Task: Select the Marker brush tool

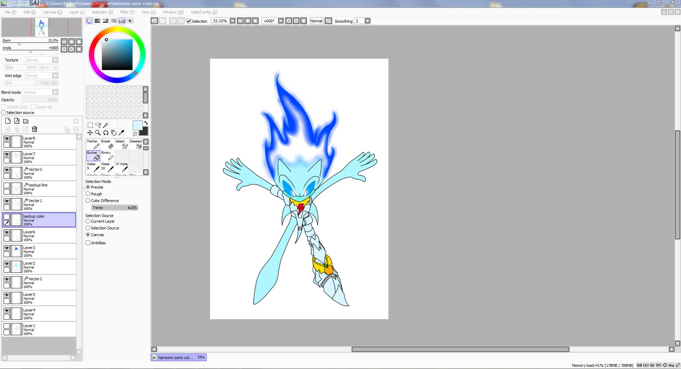Action: click(x=93, y=144)
